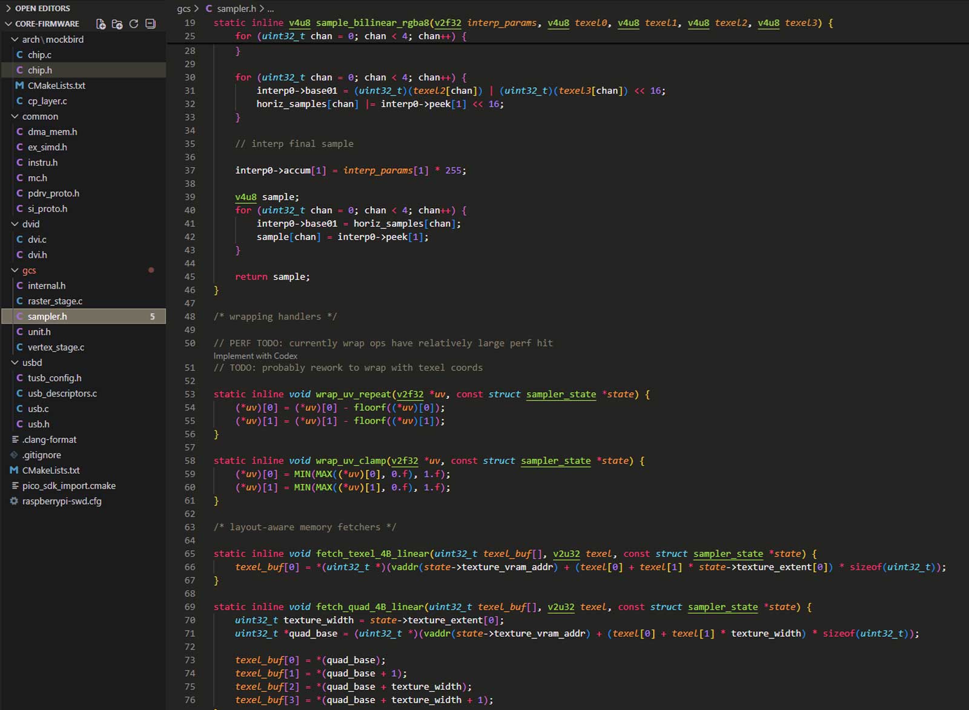Click the New Folder icon in explorer header

[117, 24]
